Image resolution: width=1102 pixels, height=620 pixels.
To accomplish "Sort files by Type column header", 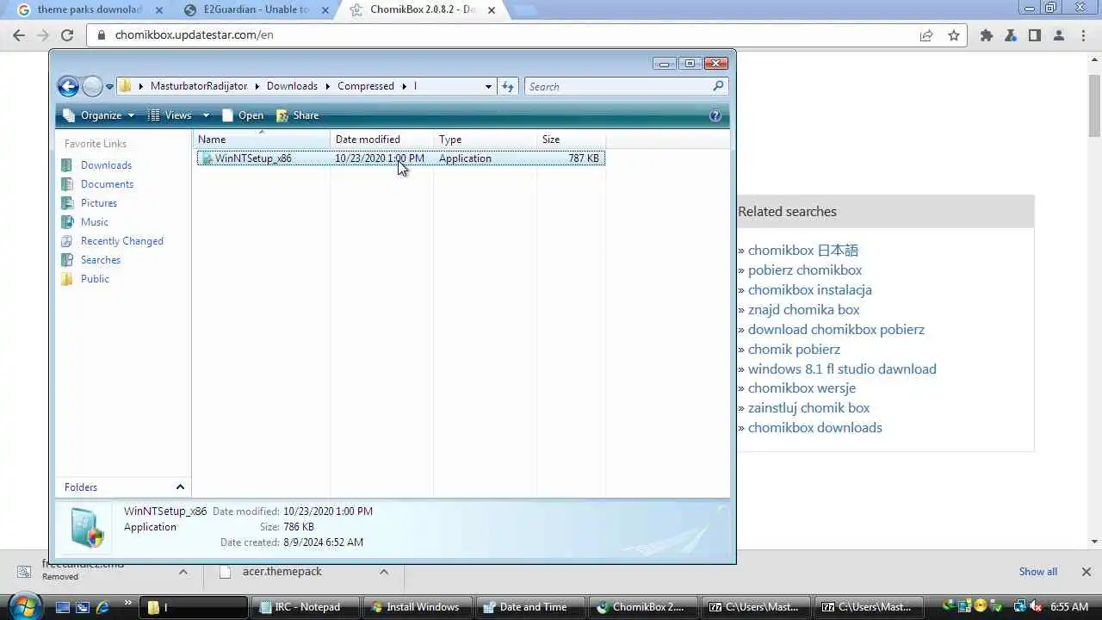I will (485, 139).
